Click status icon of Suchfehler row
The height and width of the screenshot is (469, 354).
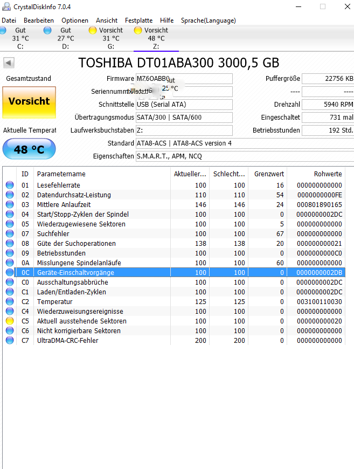coord(10,233)
